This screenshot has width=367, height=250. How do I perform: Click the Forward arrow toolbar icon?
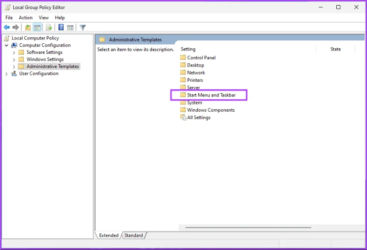coord(16,28)
